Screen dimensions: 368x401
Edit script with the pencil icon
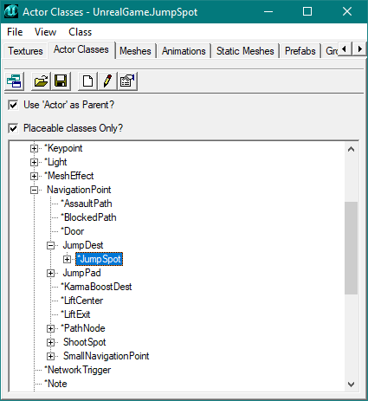[x=107, y=81]
